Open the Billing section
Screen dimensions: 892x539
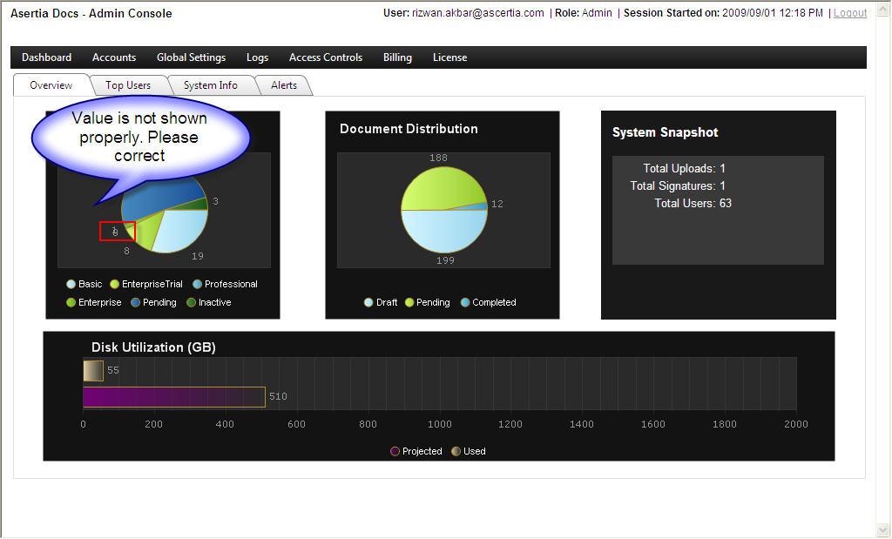[397, 57]
